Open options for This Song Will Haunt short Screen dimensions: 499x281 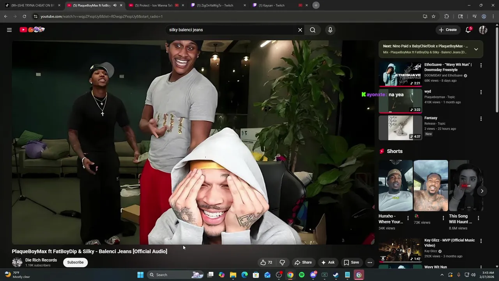coord(478,218)
